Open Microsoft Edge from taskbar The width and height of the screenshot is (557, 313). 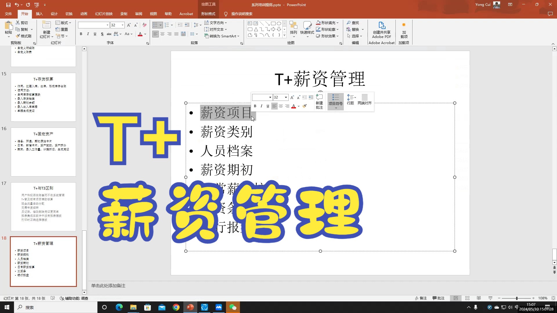pyautogui.click(x=119, y=307)
